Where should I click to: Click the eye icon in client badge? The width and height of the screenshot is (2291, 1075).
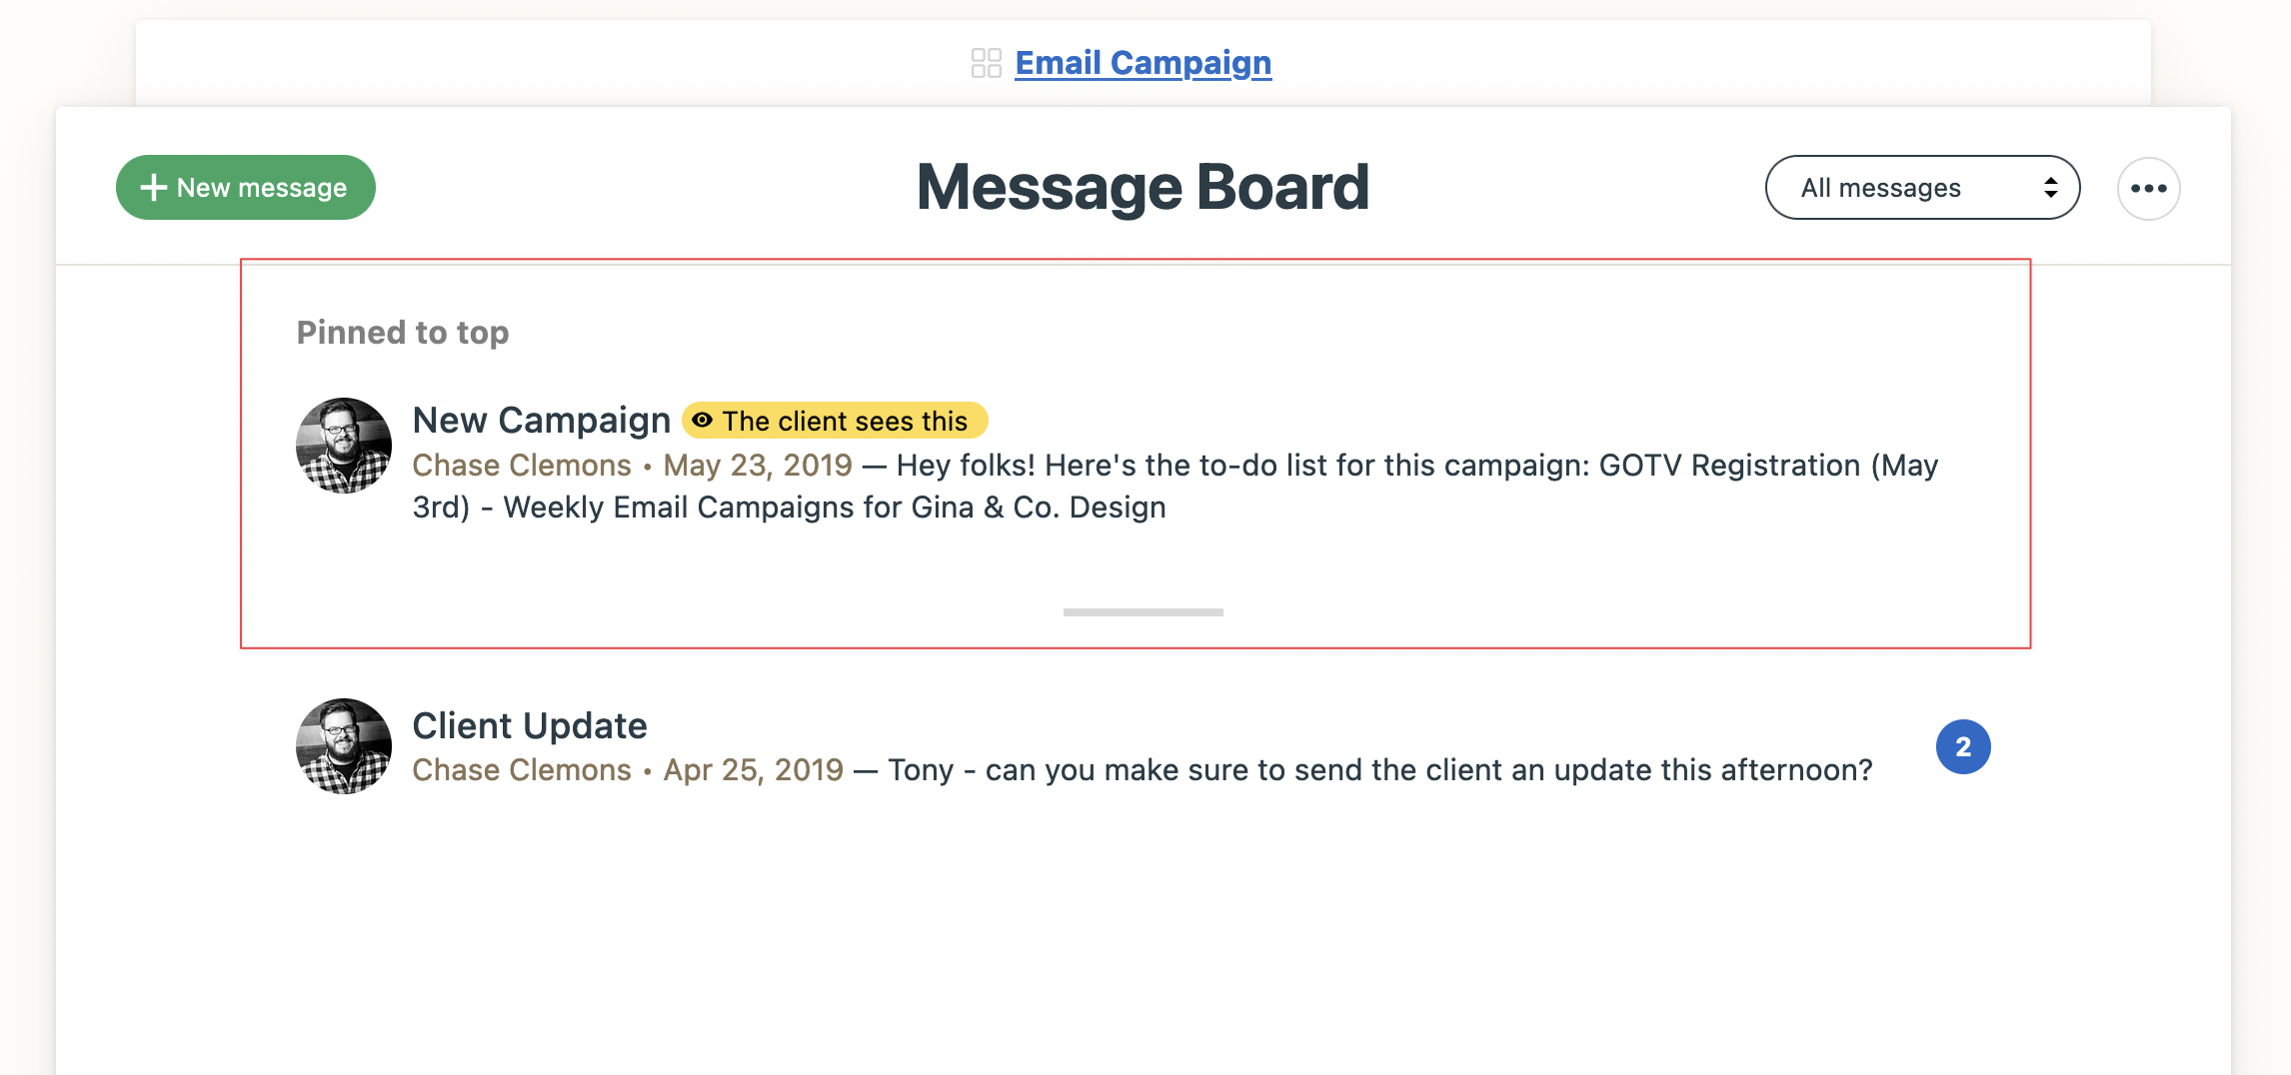coord(703,421)
